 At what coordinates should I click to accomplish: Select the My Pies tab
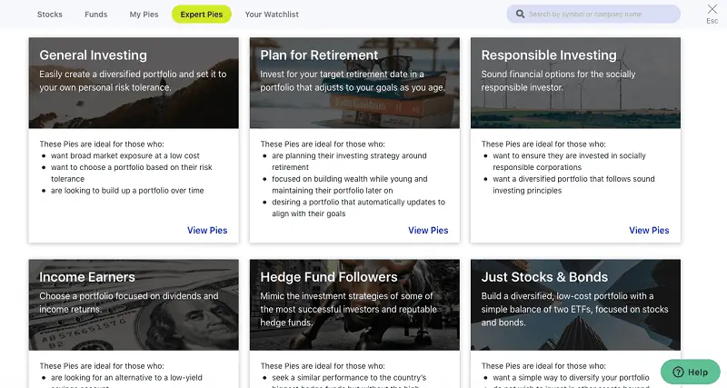click(x=144, y=15)
